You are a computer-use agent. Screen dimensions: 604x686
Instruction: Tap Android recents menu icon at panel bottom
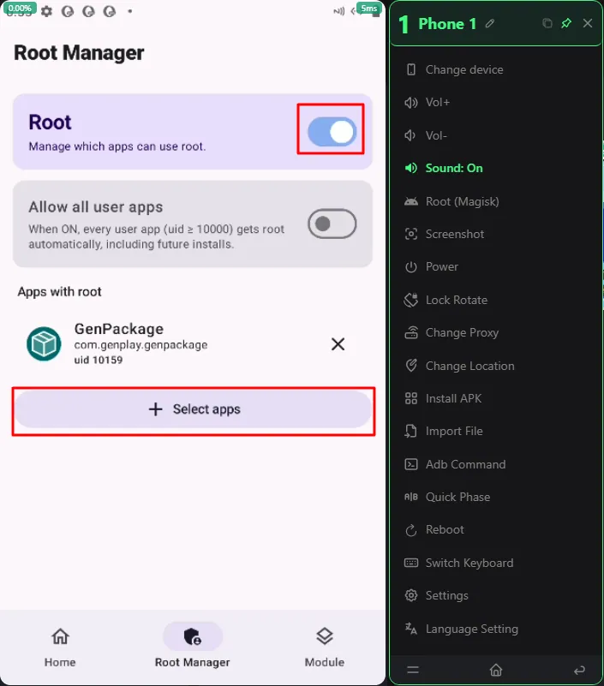[x=413, y=670]
